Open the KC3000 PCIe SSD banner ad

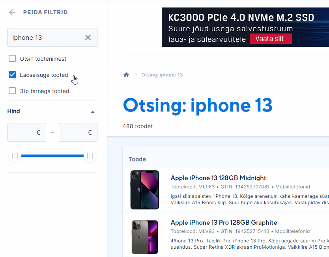pyautogui.click(x=245, y=27)
